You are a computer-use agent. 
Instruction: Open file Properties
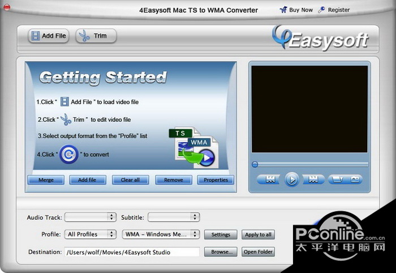point(216,180)
